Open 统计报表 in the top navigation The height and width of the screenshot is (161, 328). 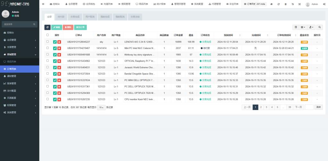pos(160,4)
